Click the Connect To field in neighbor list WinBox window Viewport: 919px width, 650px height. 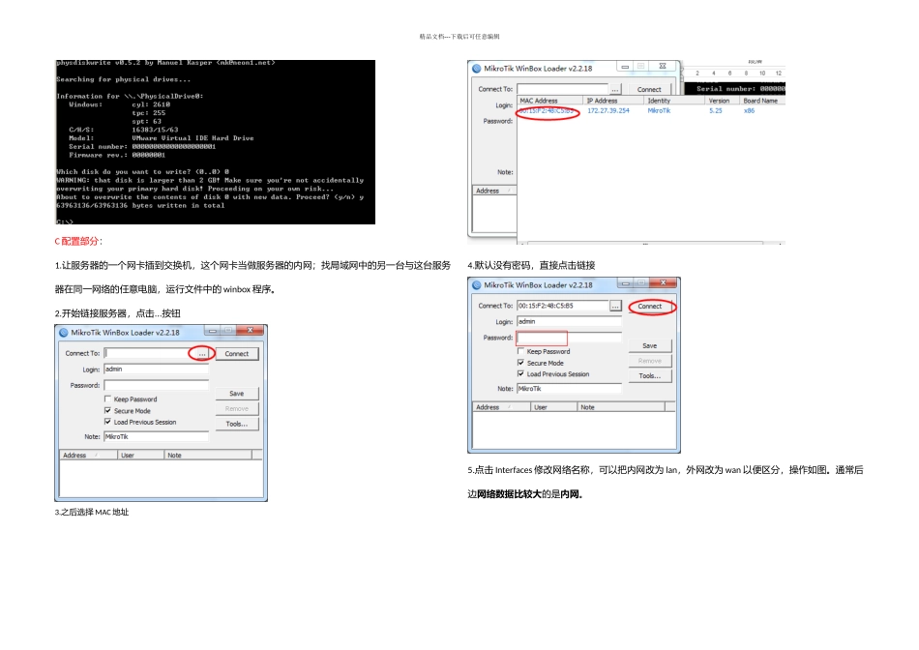pos(563,89)
